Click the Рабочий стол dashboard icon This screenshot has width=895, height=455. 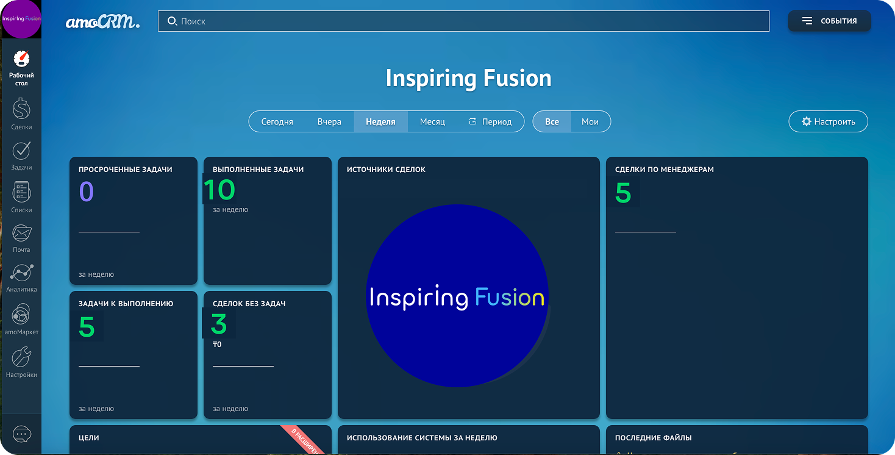21,60
